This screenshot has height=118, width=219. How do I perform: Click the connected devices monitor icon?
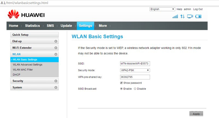coord(190,16)
